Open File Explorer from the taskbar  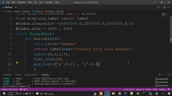click(113, 94)
